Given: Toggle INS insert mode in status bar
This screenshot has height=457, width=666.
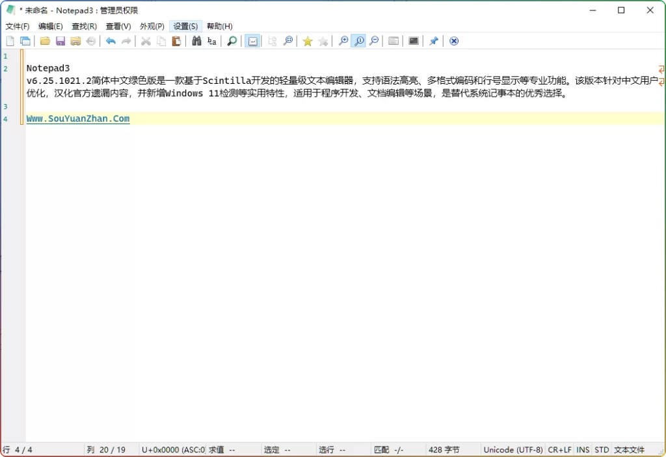Looking at the screenshot, I should pos(583,449).
